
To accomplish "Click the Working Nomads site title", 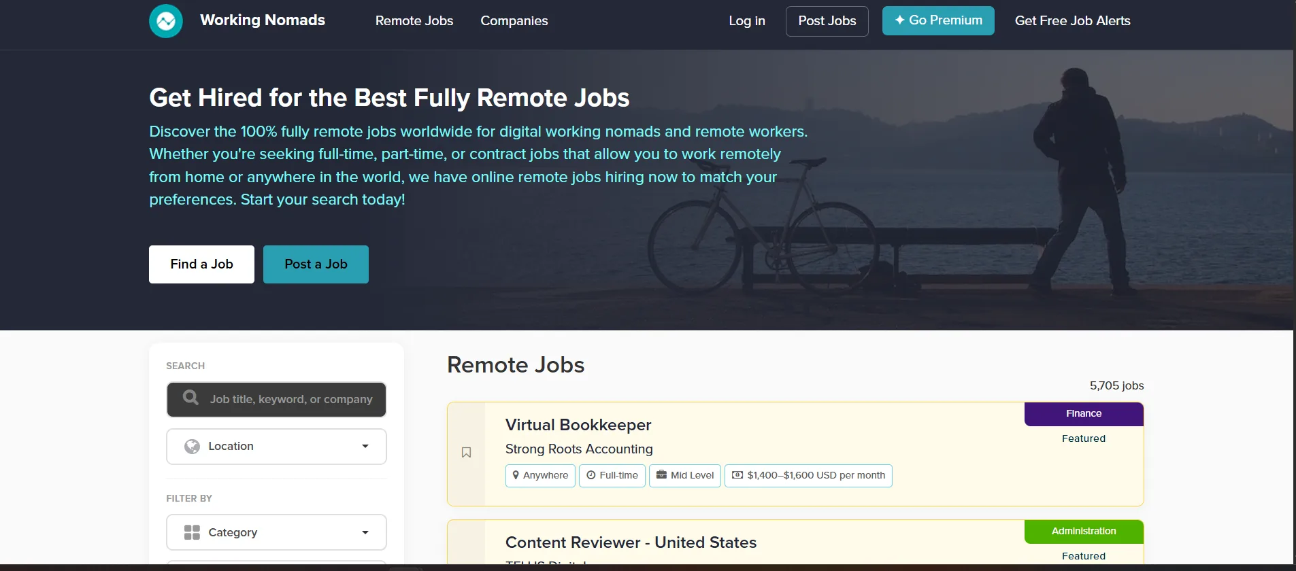I will [x=263, y=20].
